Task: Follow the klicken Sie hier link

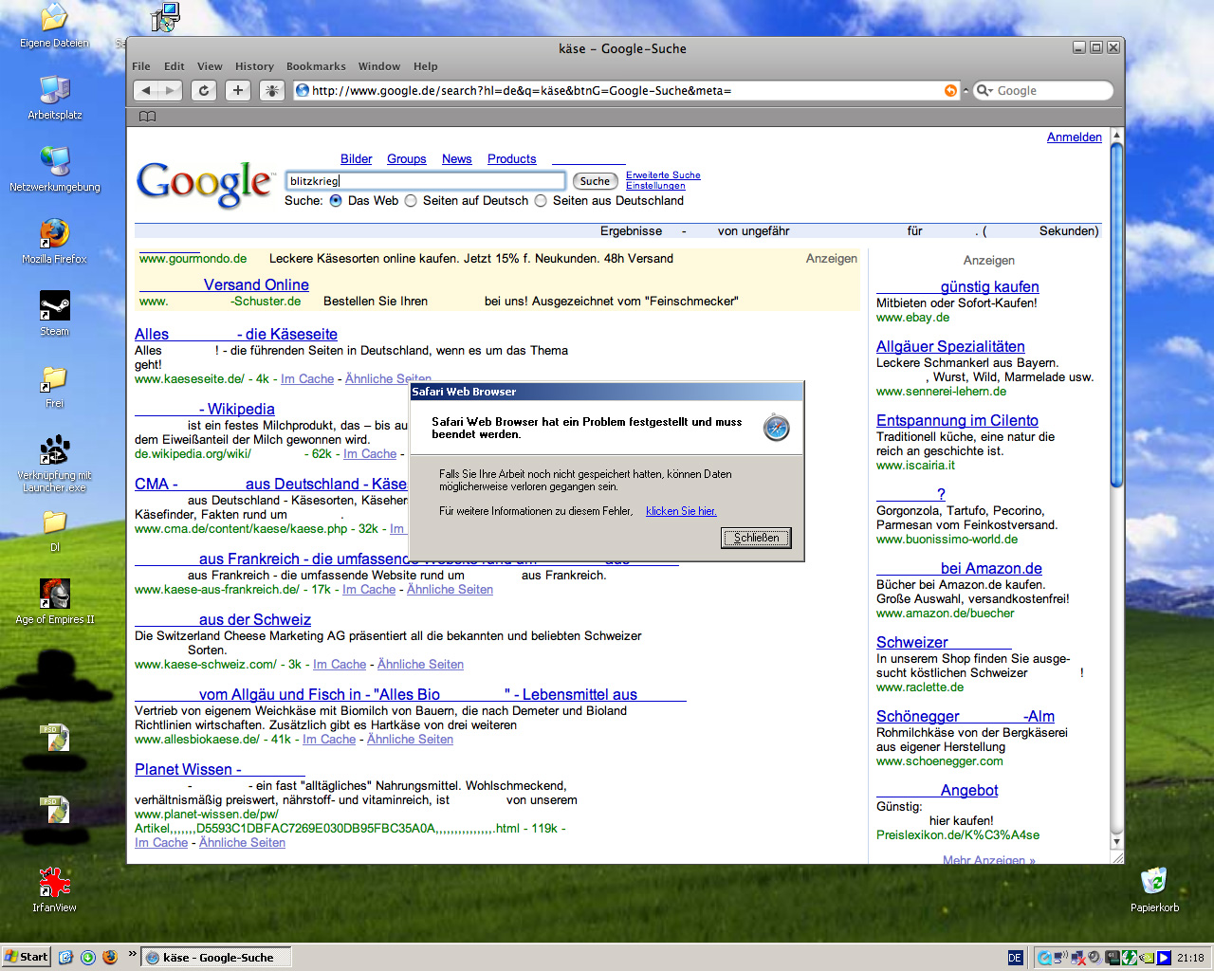Action: tap(681, 511)
